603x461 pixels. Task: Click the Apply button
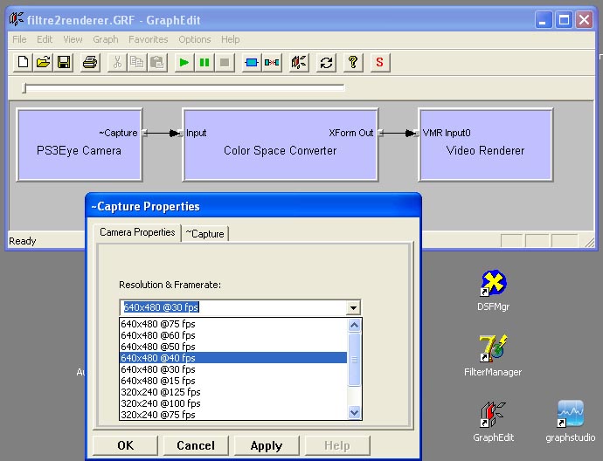coord(267,445)
